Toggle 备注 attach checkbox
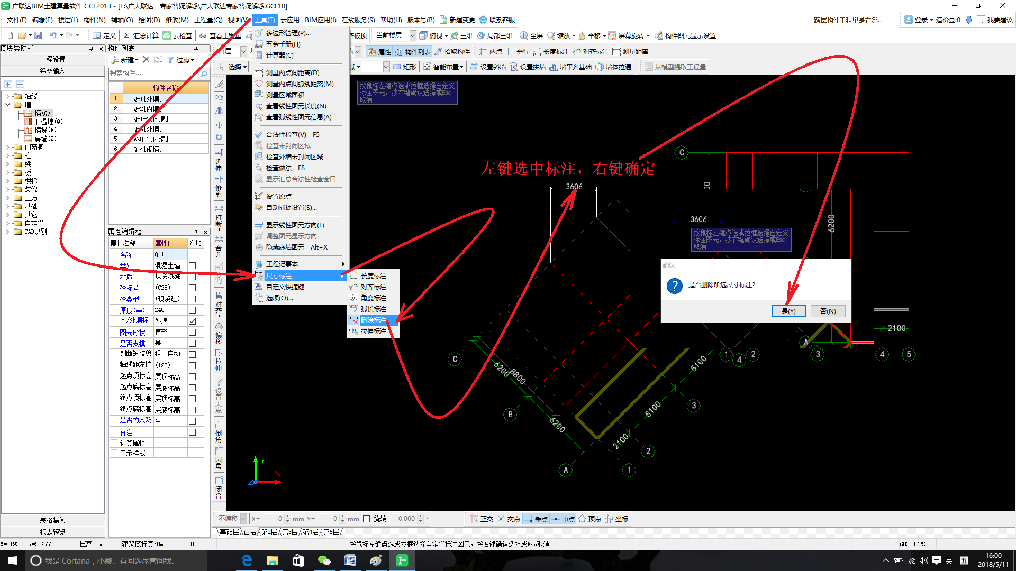This screenshot has height=571, width=1016. (193, 432)
